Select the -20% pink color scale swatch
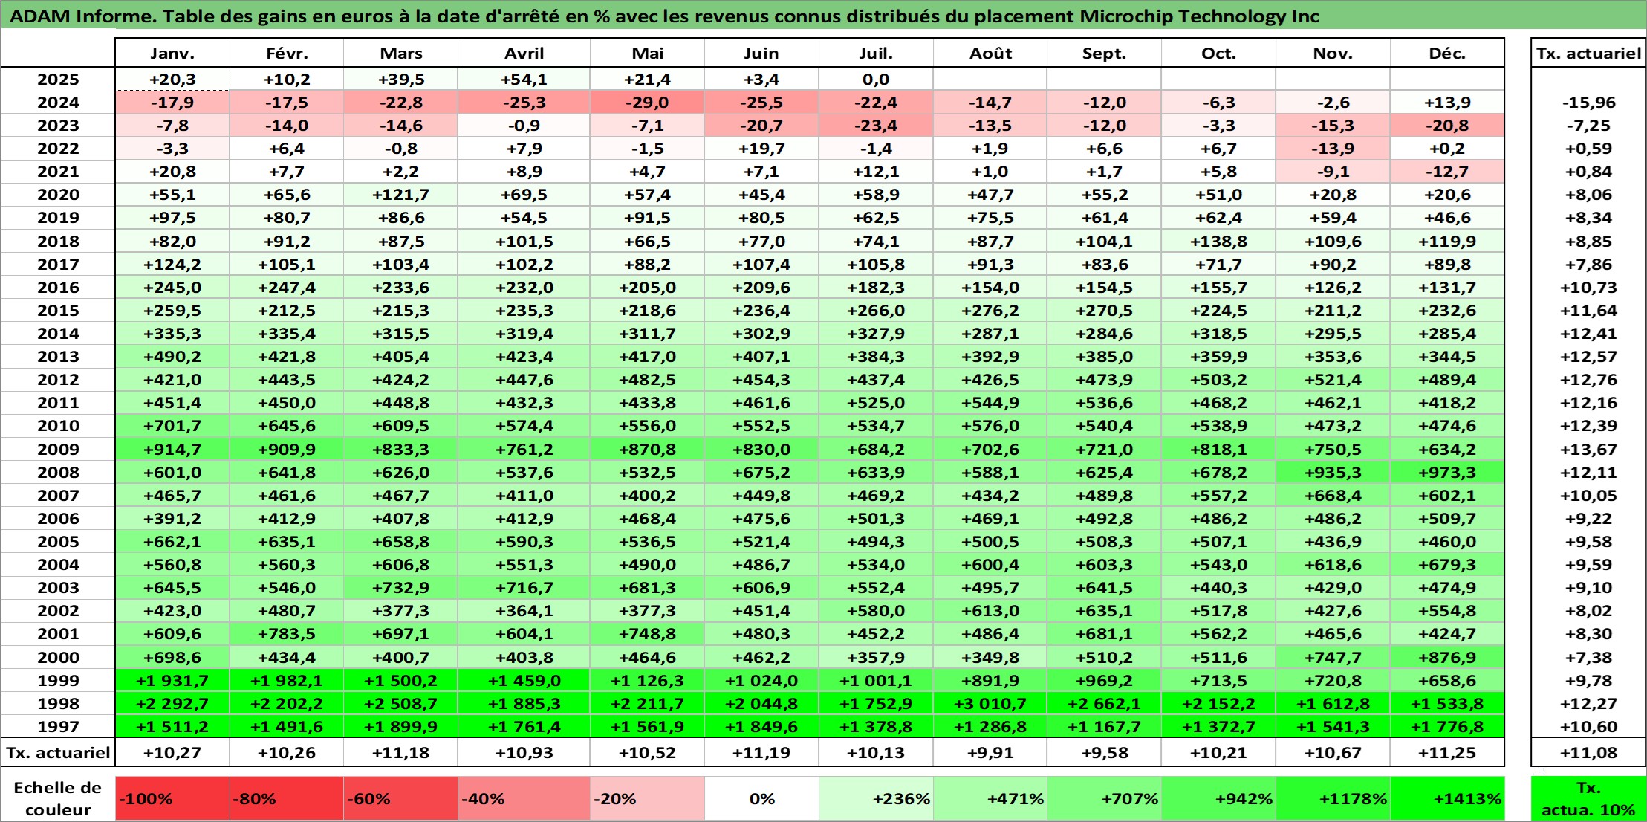 coord(647,799)
